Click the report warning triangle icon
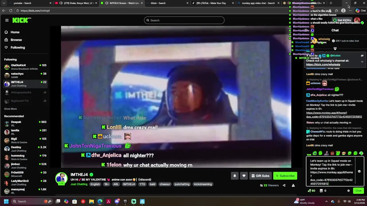367x206 pixels. pyautogui.click(x=293, y=185)
